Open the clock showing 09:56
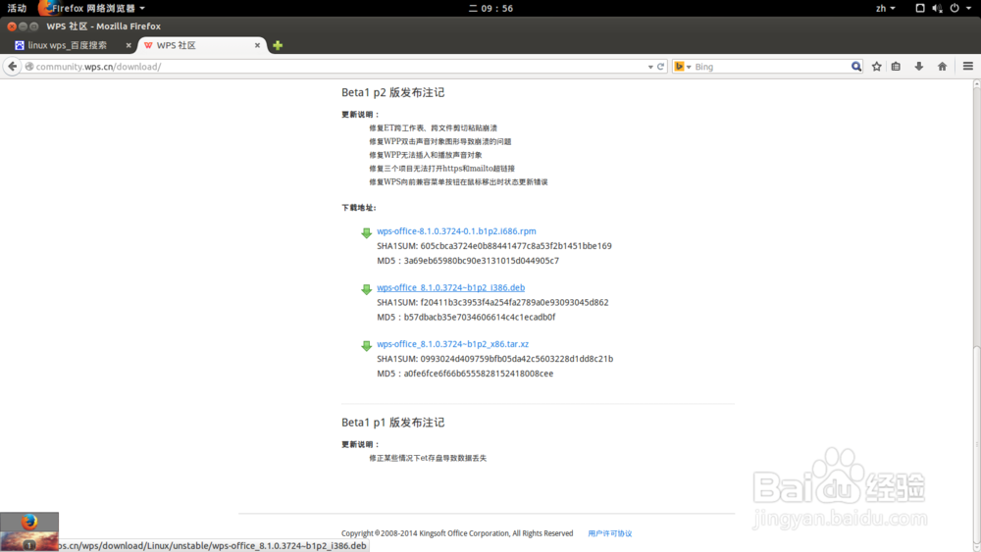The height and width of the screenshot is (552, 981). (x=490, y=8)
